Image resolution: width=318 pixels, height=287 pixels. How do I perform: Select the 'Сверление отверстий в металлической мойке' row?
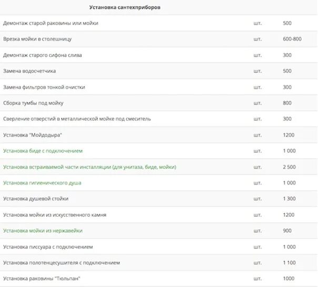click(x=159, y=119)
